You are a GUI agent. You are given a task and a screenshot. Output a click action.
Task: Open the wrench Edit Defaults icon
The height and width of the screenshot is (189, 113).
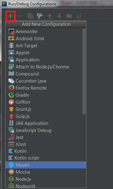pos(40,16)
